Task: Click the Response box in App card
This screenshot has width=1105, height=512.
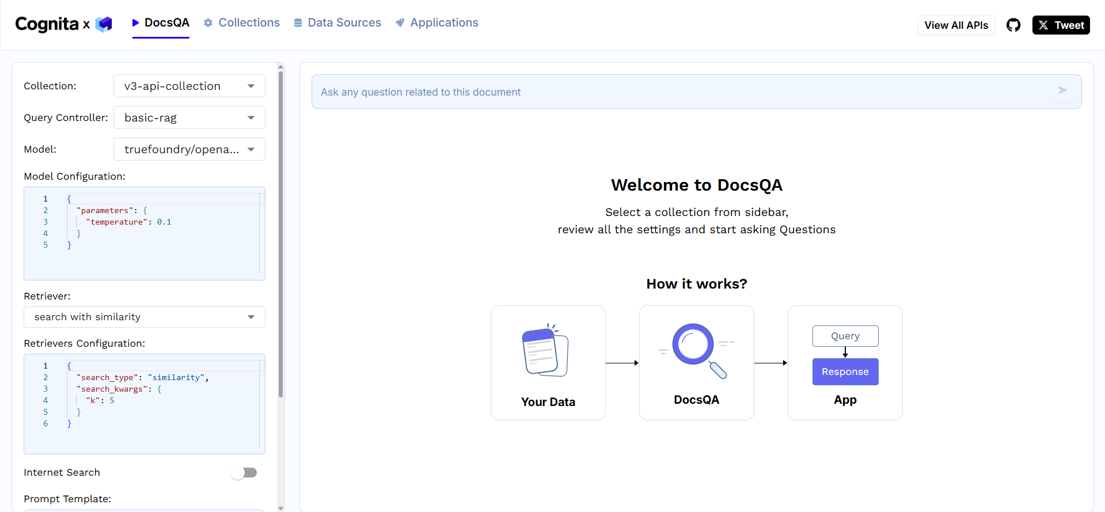Action: pyautogui.click(x=845, y=371)
